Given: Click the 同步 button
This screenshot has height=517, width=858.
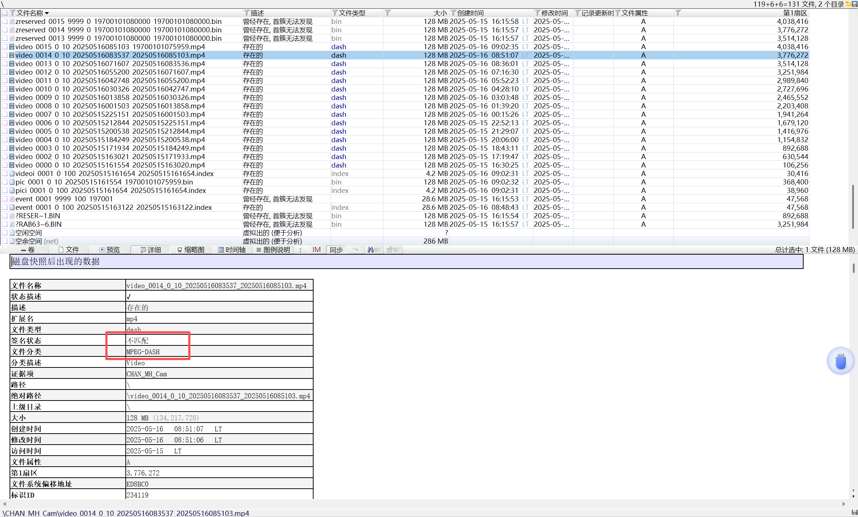Looking at the screenshot, I should coord(336,250).
